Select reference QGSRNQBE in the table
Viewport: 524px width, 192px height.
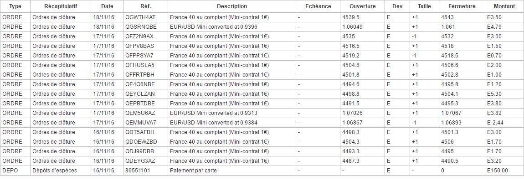tap(140, 27)
